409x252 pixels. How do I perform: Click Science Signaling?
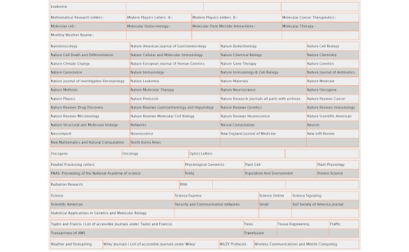(x=307, y=196)
